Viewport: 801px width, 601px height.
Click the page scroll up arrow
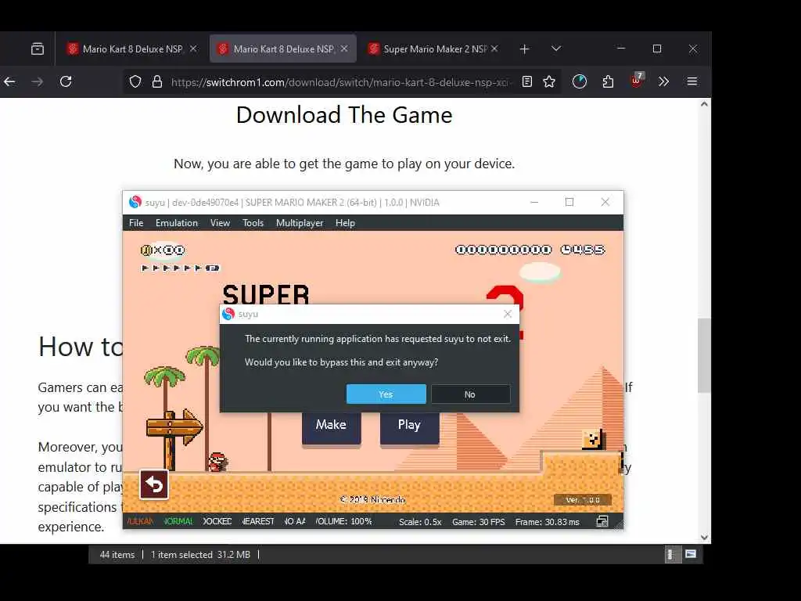pyautogui.click(x=705, y=104)
